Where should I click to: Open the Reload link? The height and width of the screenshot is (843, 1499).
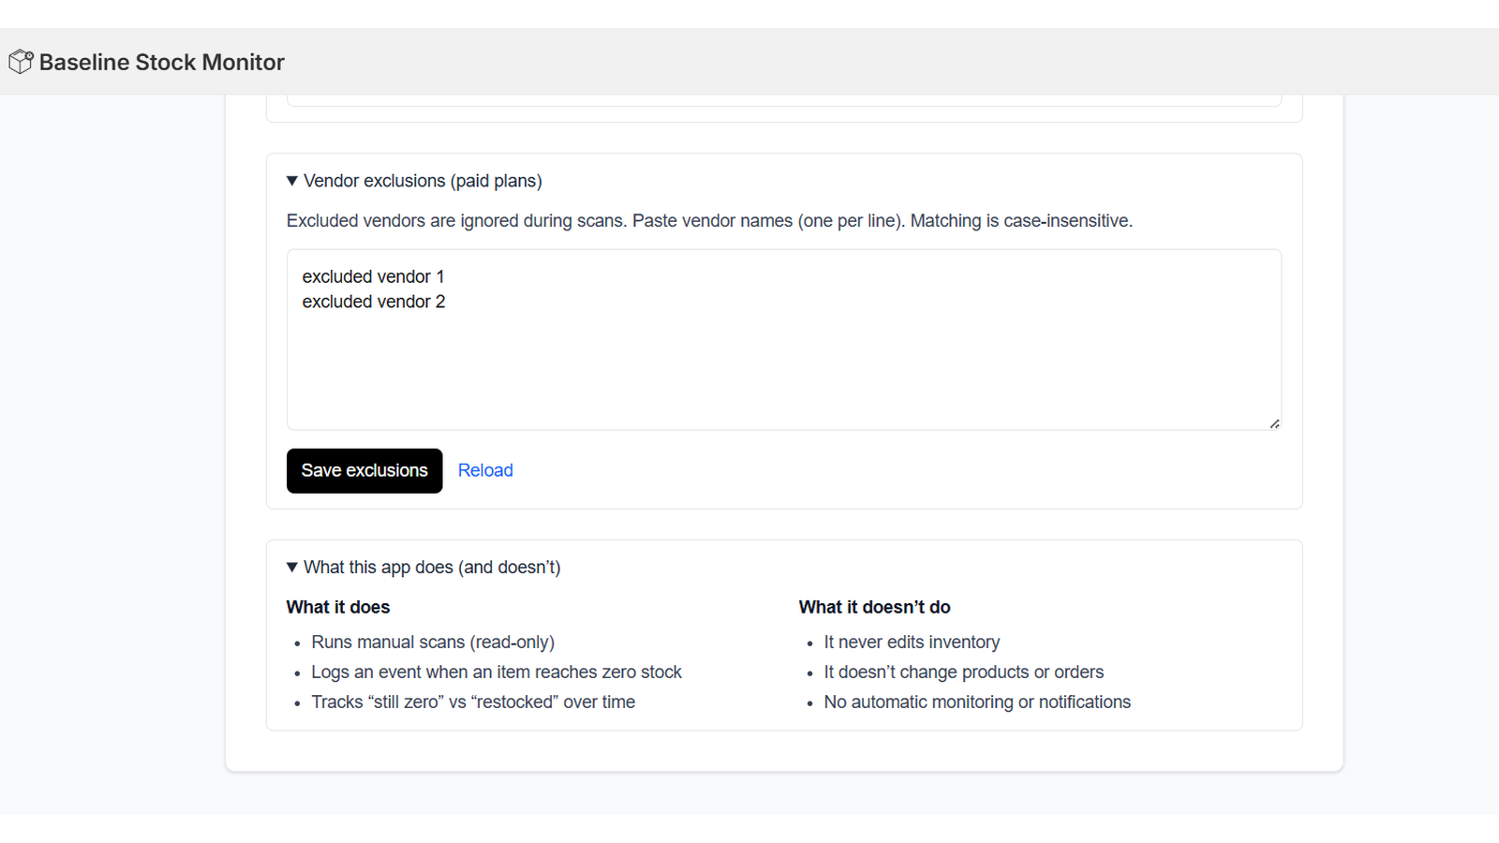click(485, 470)
